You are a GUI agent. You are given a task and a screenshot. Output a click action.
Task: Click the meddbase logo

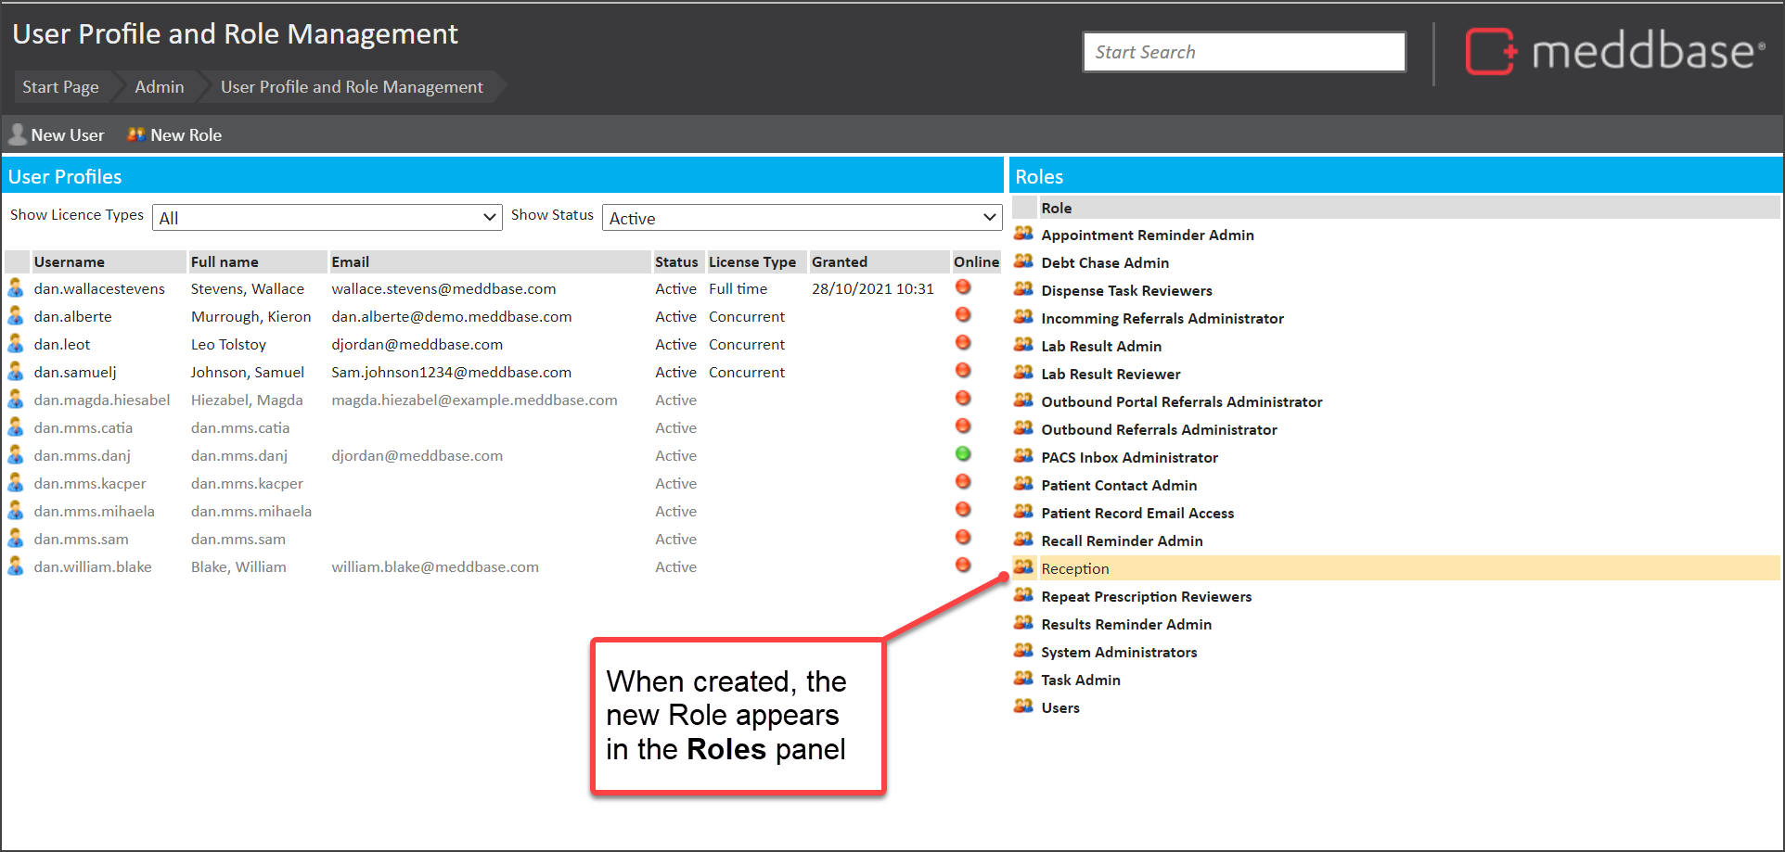(1613, 51)
